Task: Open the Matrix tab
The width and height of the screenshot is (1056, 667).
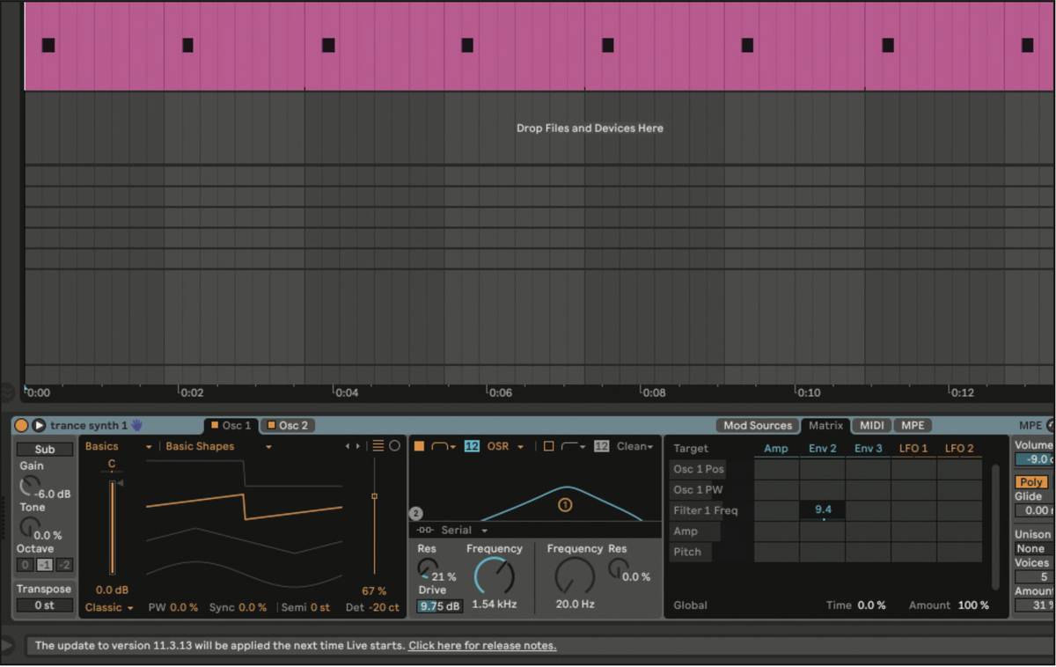Action: coord(825,426)
